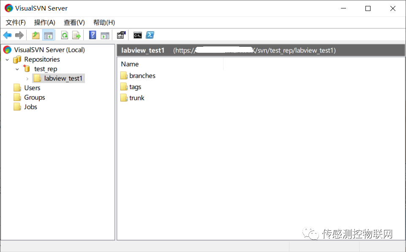Toggle the Show/Hide Action Pane icon

105,35
